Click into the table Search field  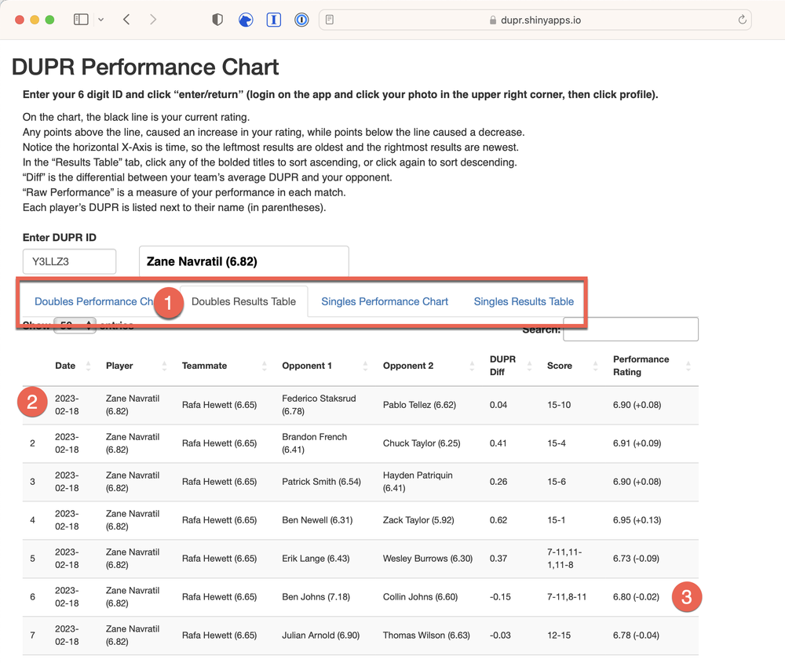click(630, 329)
